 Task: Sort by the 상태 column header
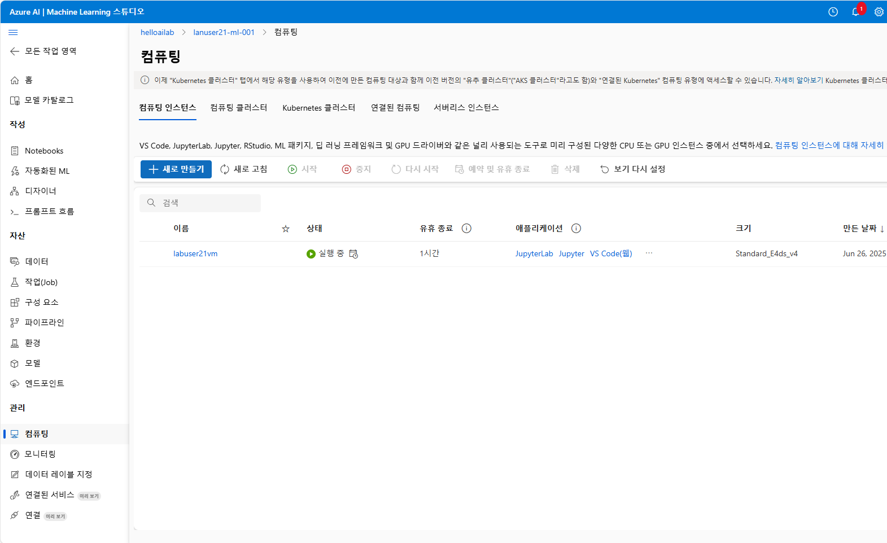point(314,229)
